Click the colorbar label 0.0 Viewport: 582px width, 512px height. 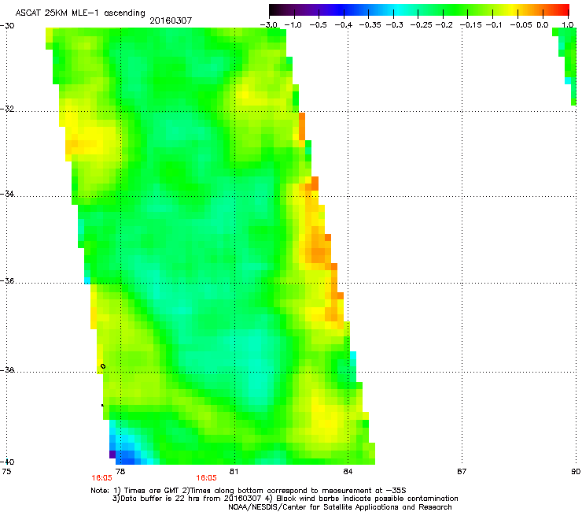click(543, 25)
